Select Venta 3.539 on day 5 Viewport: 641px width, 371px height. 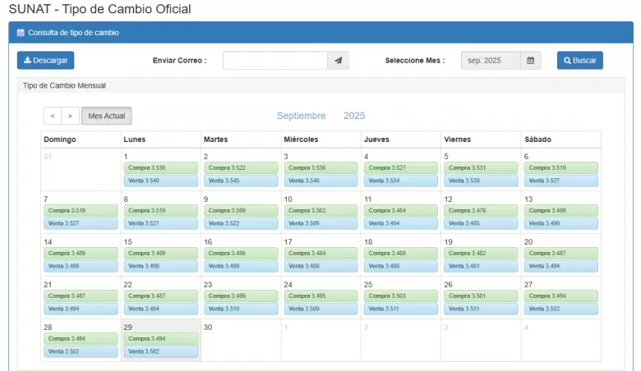point(481,181)
